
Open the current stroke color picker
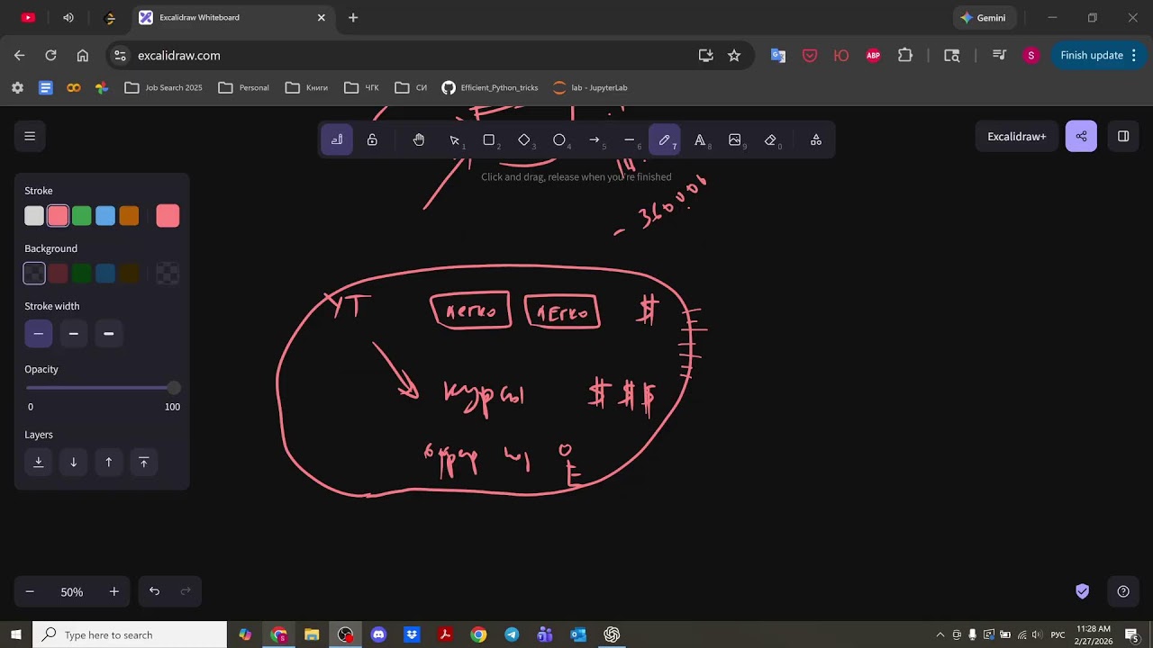click(168, 216)
